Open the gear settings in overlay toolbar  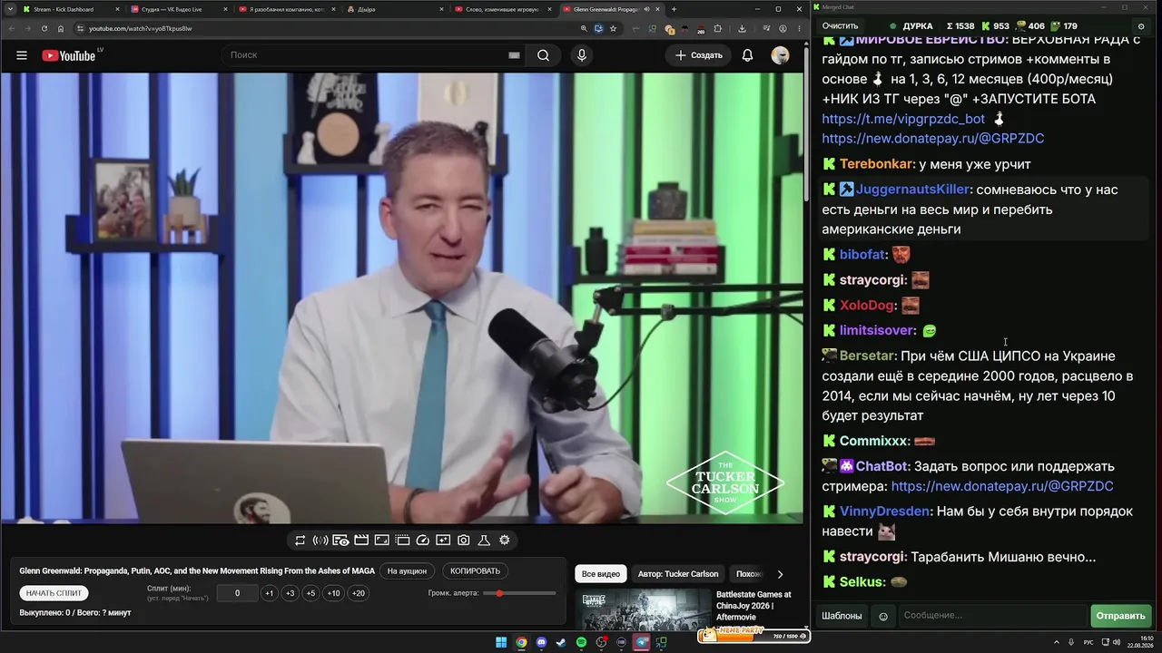tap(505, 541)
